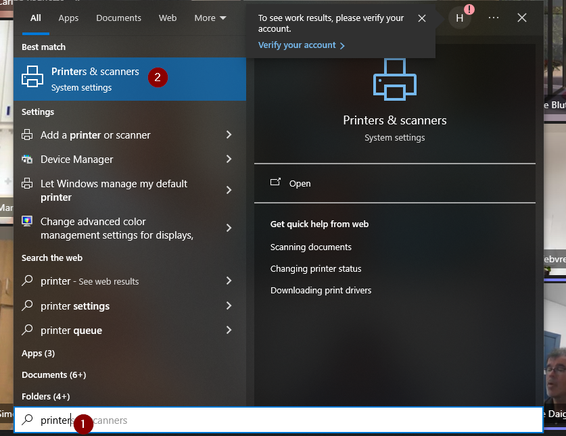
Task: Click magnifier icon next to printer queue
Action: click(x=27, y=330)
